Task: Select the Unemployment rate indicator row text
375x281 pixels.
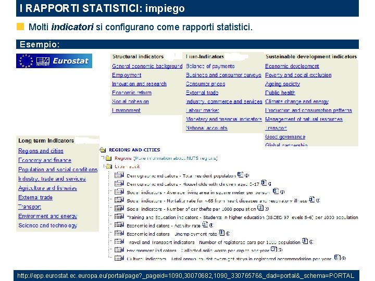Action: [172, 234]
